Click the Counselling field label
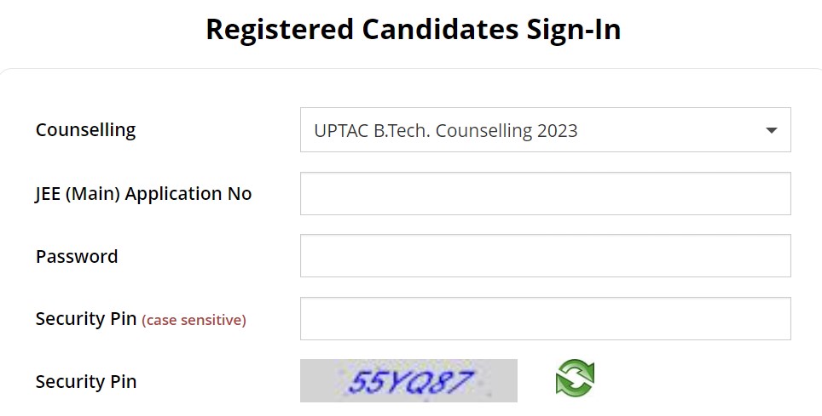822x416 pixels. coord(85,130)
